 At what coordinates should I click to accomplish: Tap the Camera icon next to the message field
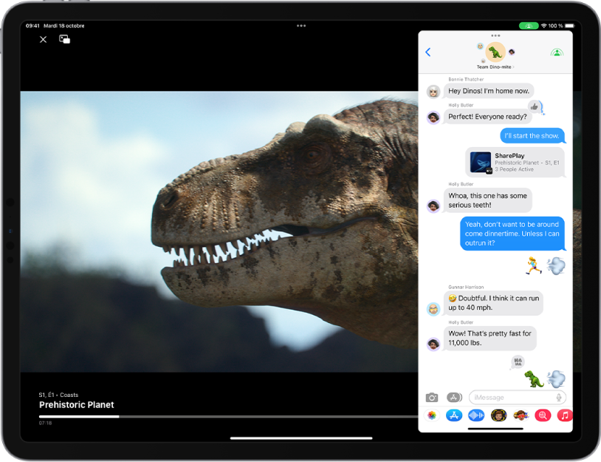click(431, 397)
